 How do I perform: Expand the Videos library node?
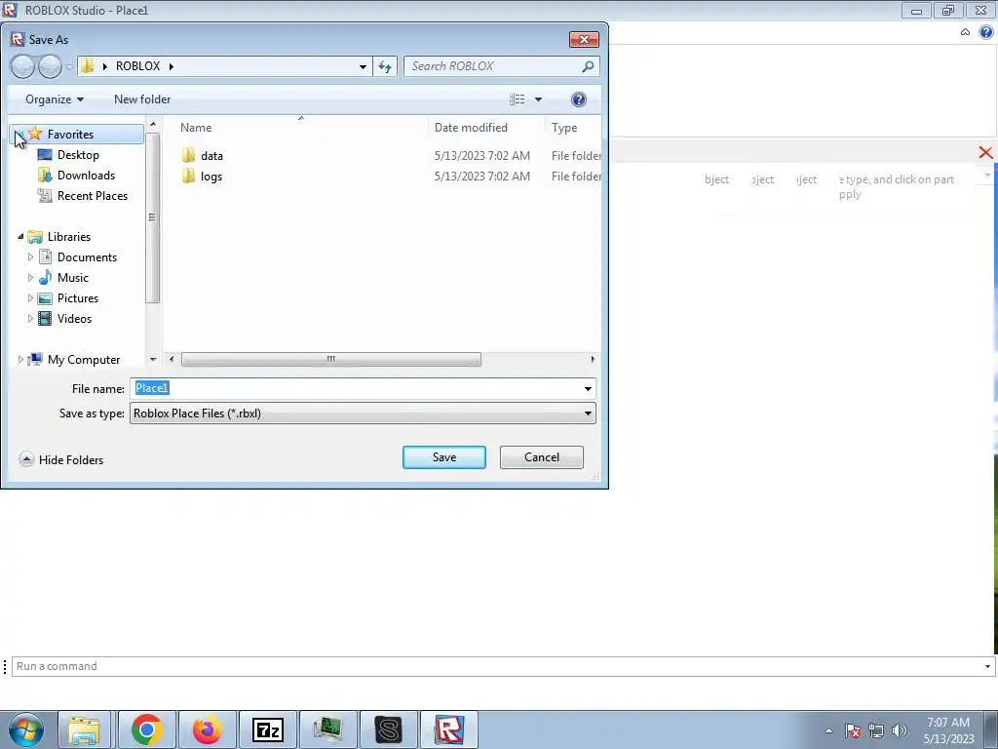click(30, 319)
